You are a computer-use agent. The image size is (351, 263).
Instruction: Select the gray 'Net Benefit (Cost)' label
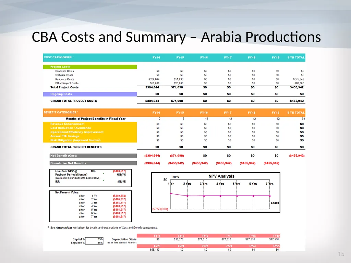[x=93, y=156]
